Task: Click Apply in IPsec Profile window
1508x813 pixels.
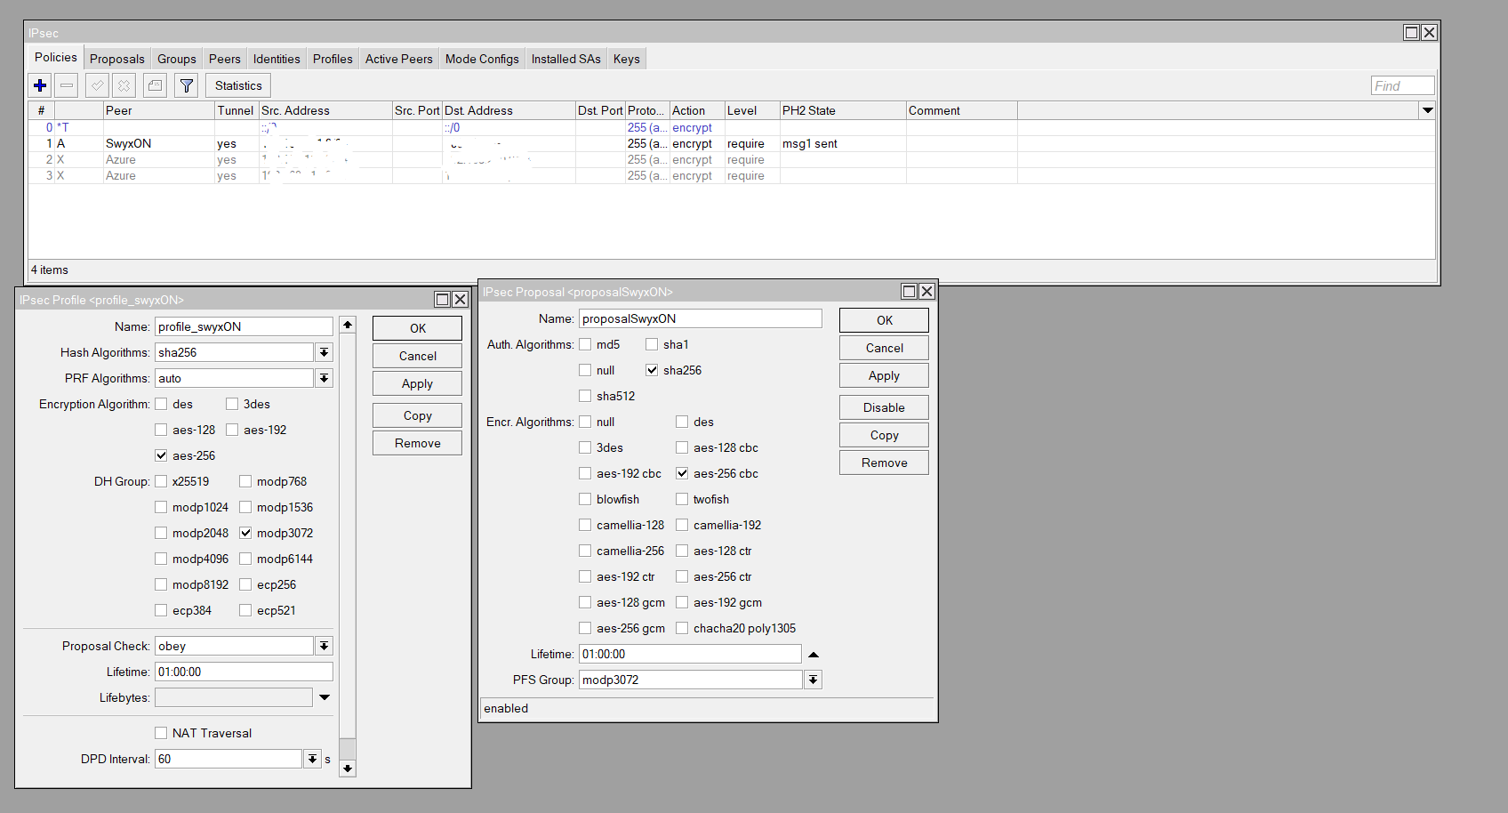Action: point(417,383)
